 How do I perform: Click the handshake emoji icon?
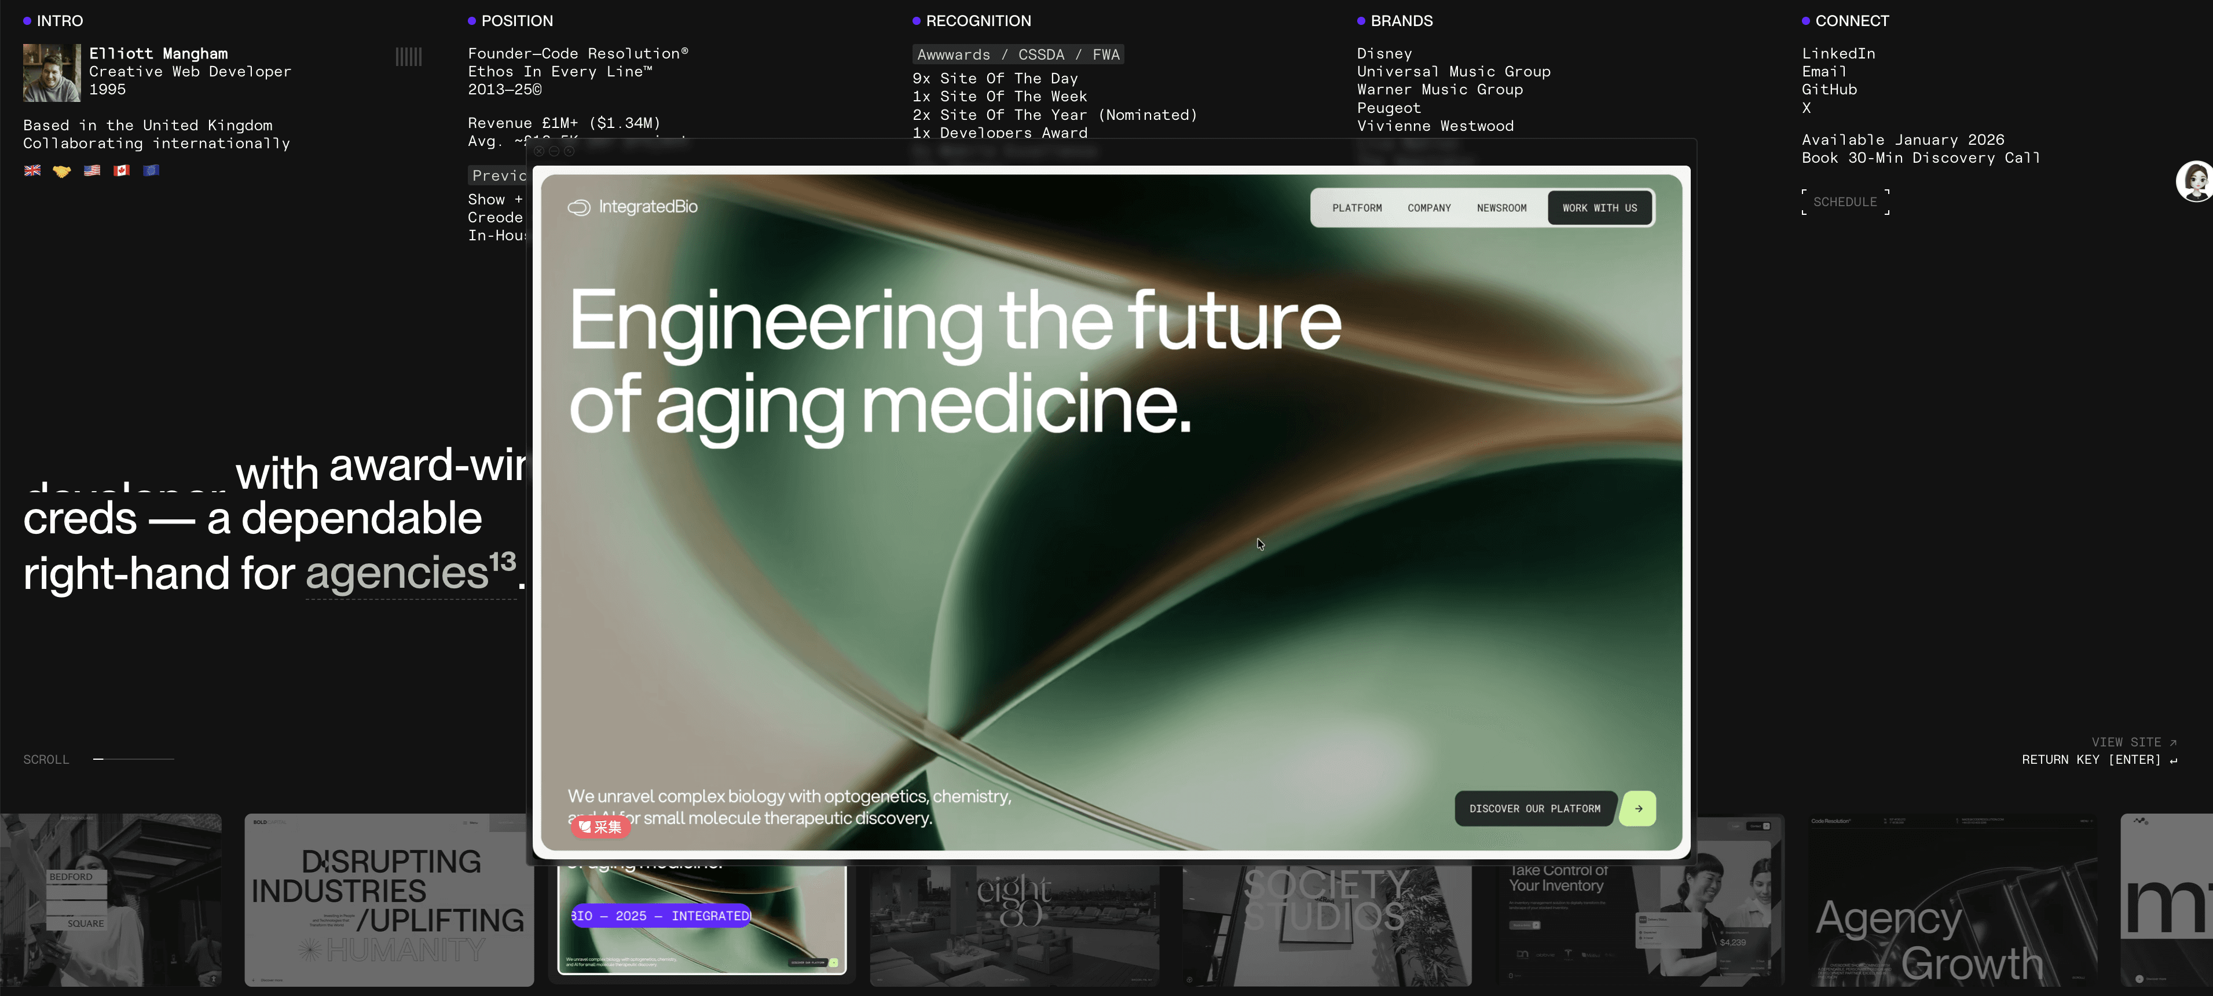(x=62, y=171)
